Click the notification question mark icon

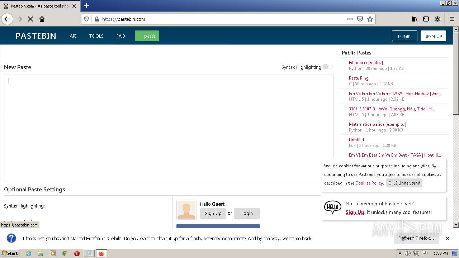11,238
